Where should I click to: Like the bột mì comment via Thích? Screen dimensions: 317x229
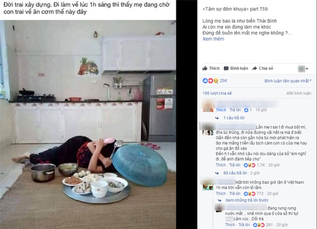221,165
